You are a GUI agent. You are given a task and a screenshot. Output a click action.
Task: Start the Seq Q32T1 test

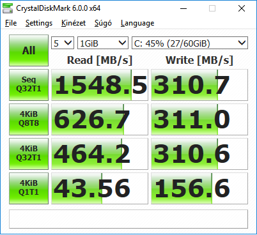click(x=29, y=85)
